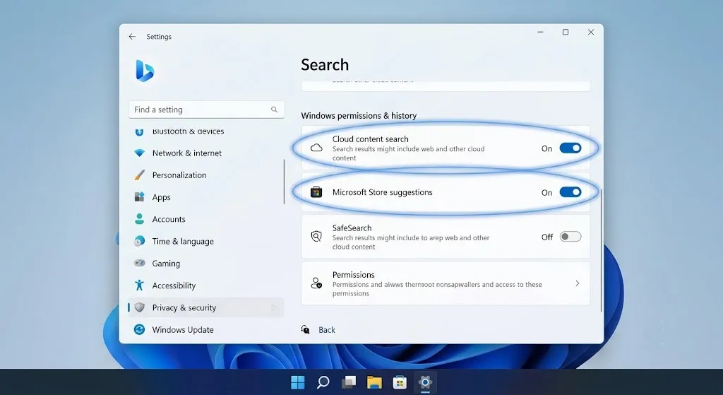Click the content pane vertical scrollbar

602,249
